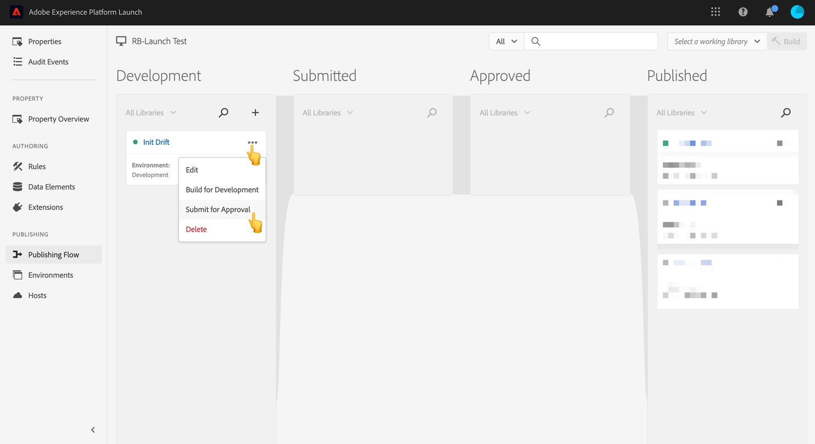The width and height of the screenshot is (815, 444).
Task: Open the All search filter dropdown
Action: tap(507, 41)
